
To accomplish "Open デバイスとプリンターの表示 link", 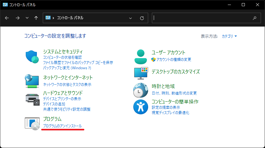I will pyautogui.click(x=62, y=99).
